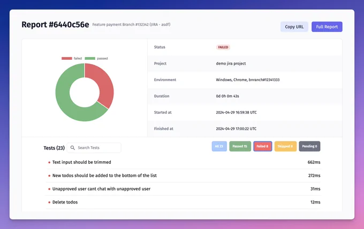Click red status dot beside 'Text input should be trimmed'
This screenshot has width=364, height=229.
tap(49, 163)
